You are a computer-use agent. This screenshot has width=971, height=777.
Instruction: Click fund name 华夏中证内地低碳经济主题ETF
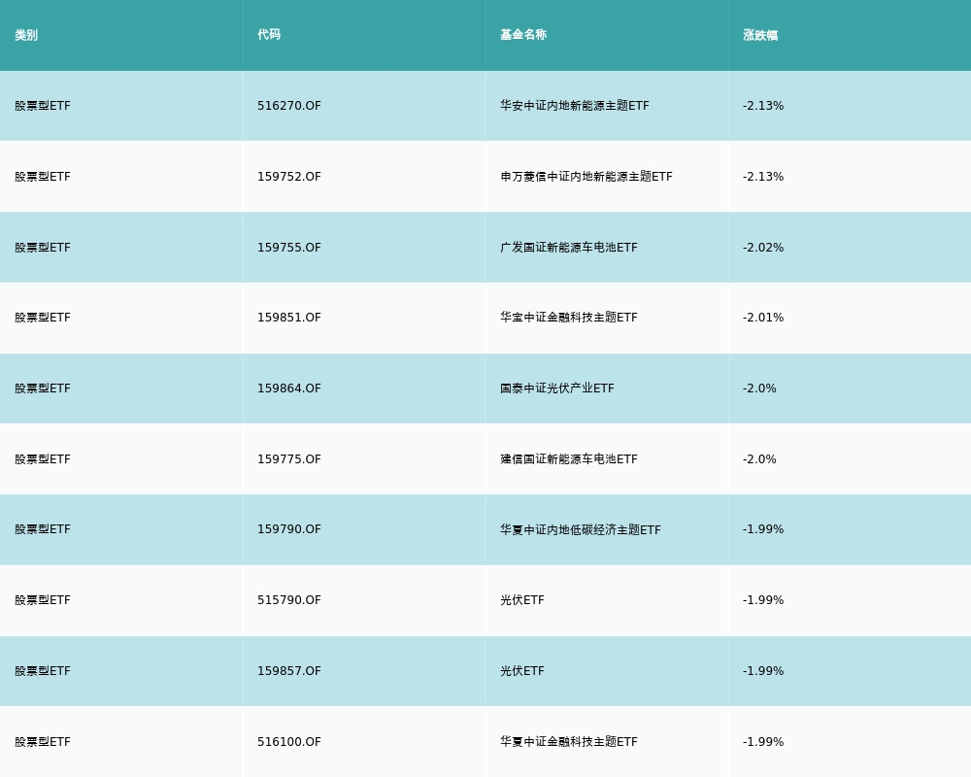point(581,529)
